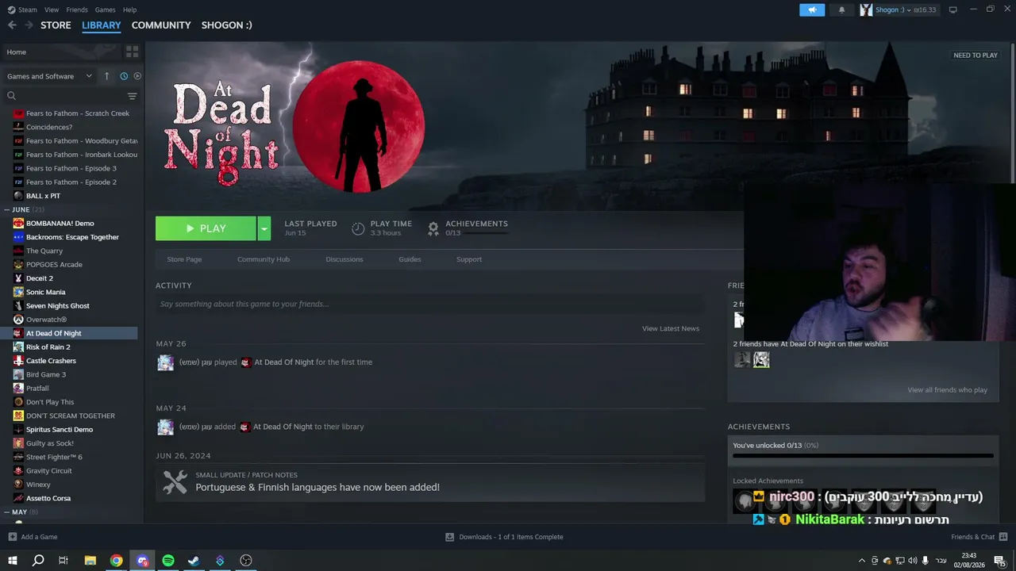Open Google Chrome from the taskbar
1016x571 pixels.
click(x=117, y=561)
